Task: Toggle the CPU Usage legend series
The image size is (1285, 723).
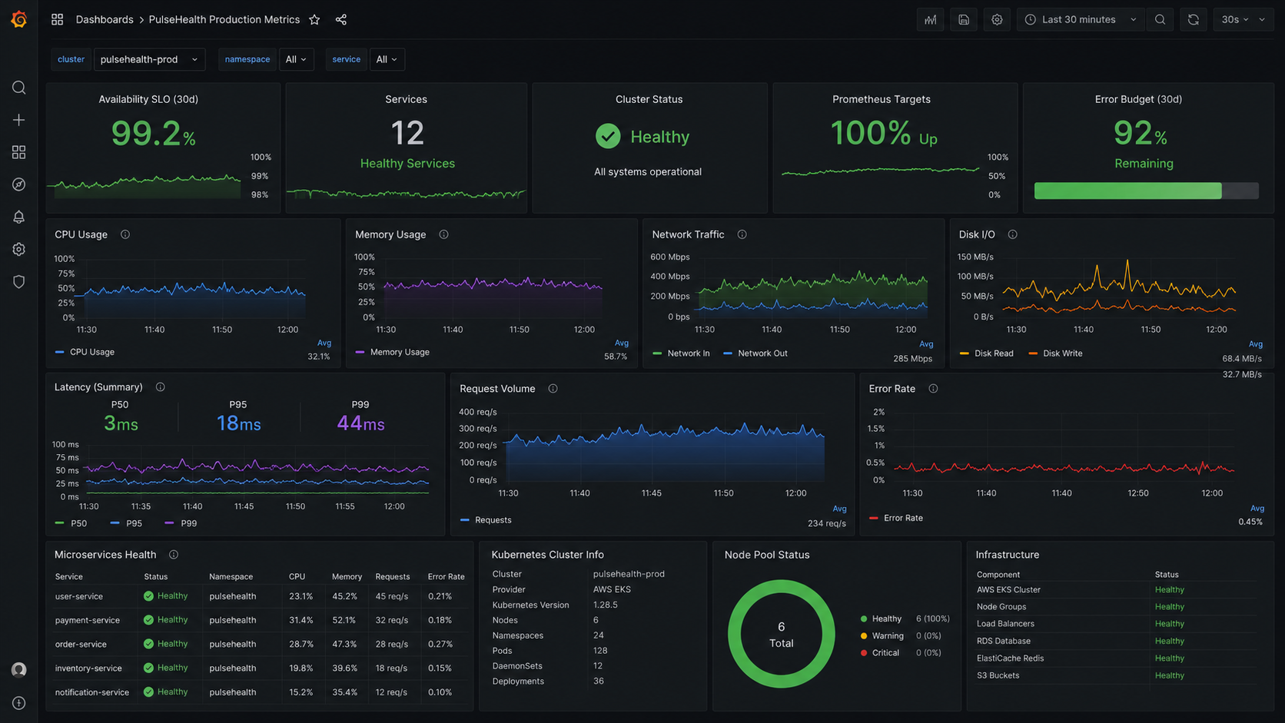Action: click(85, 352)
